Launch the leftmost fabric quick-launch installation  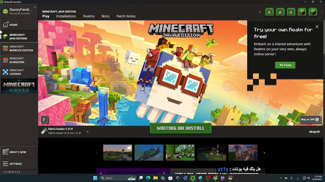click(x=269, y=12)
